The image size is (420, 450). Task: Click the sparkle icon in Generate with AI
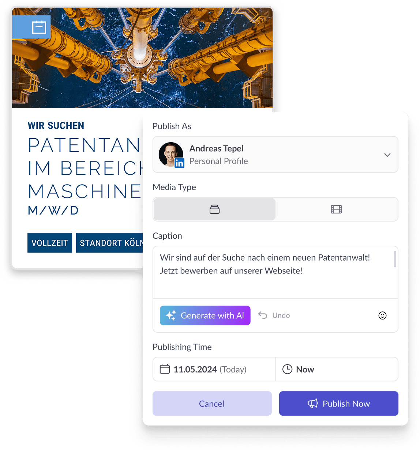[x=171, y=315]
